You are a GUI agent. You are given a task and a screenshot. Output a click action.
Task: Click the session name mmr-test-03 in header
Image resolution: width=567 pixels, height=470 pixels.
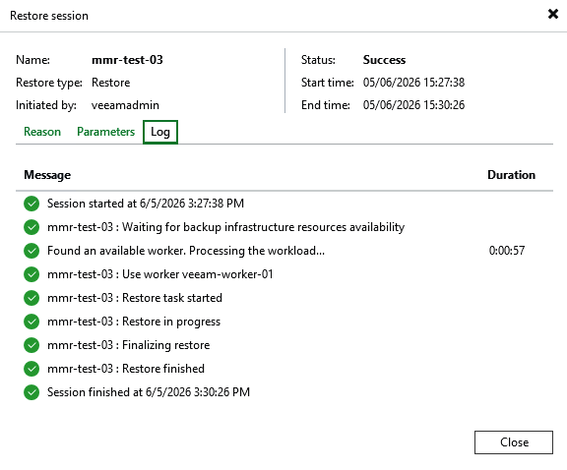(x=127, y=60)
